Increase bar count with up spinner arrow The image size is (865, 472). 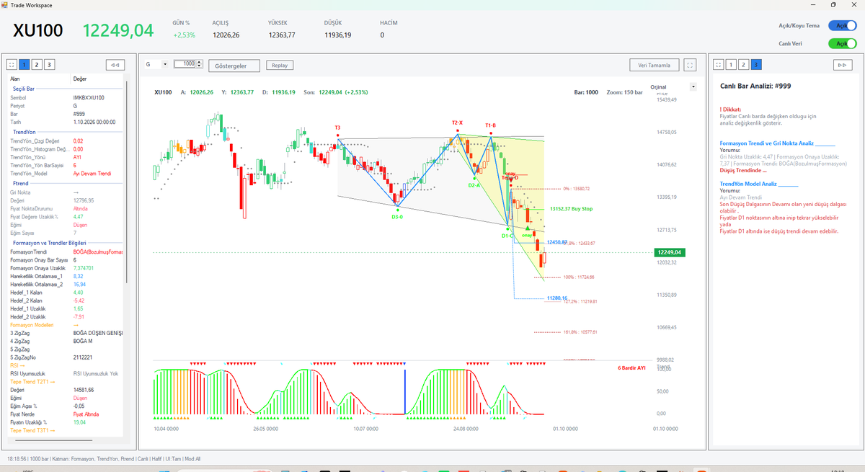point(198,63)
